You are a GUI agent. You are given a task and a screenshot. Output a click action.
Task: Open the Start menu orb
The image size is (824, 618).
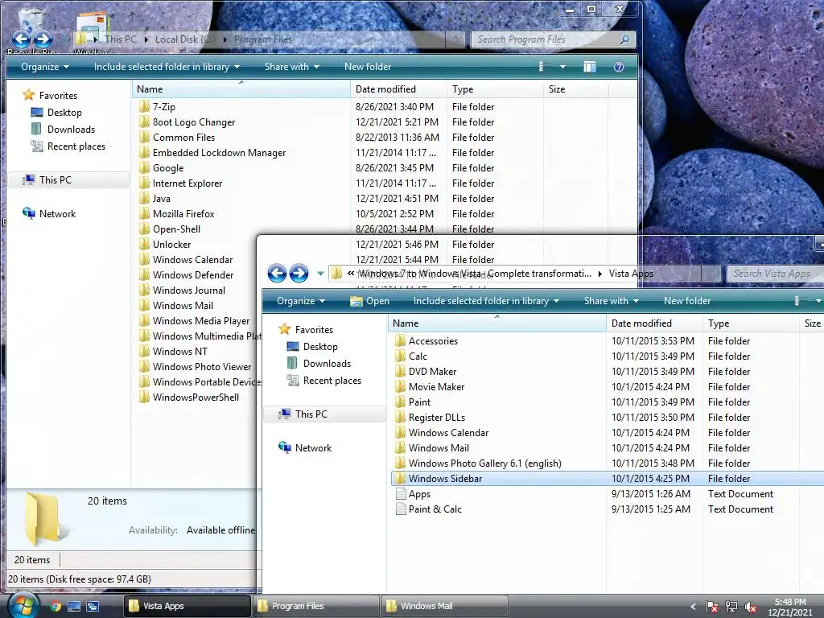coord(23,605)
